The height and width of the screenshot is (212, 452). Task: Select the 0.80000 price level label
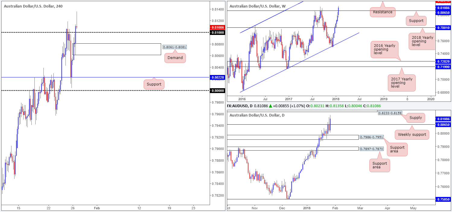point(217,90)
